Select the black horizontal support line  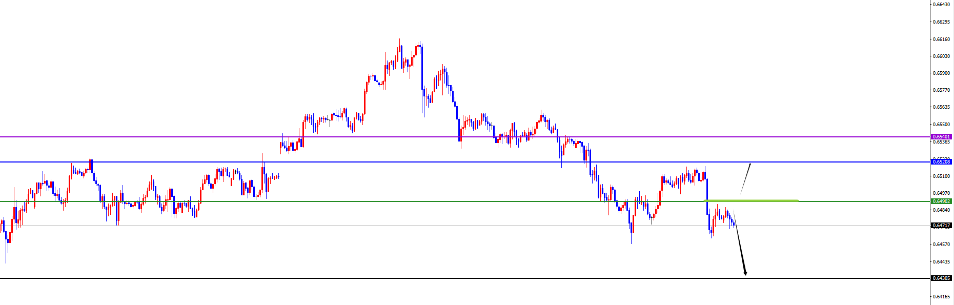[x=359, y=278]
